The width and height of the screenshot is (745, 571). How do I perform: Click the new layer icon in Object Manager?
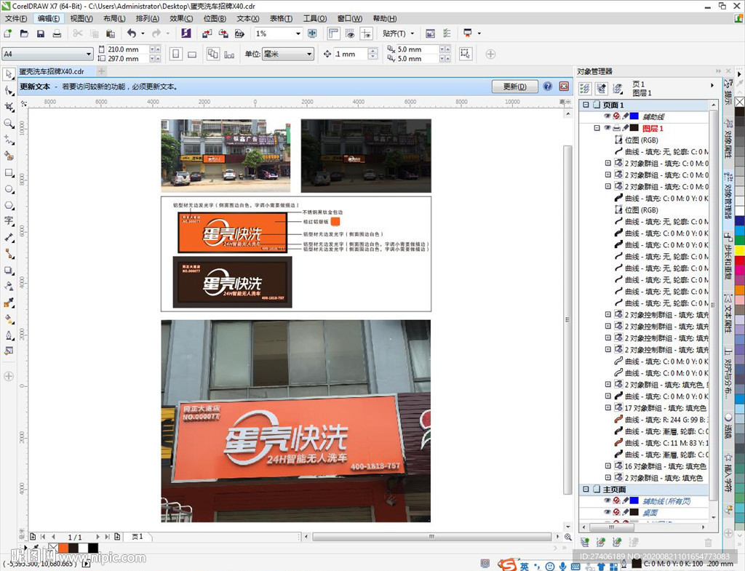(585, 542)
